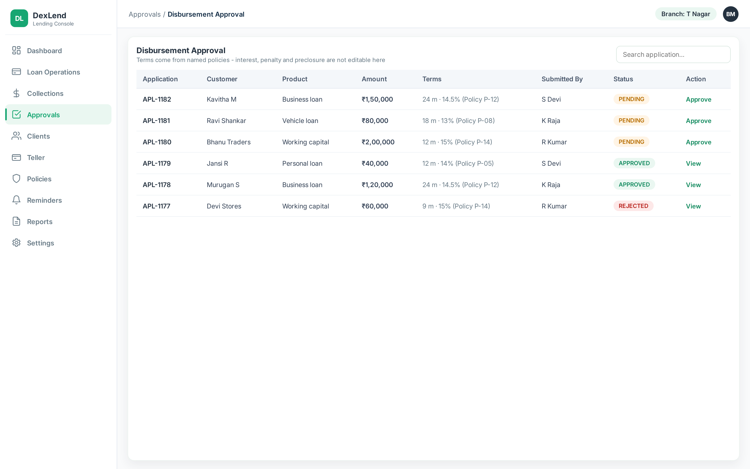Click the REJECTED badge for APL-1177
Screen dimensions: 750x469
click(x=633, y=206)
